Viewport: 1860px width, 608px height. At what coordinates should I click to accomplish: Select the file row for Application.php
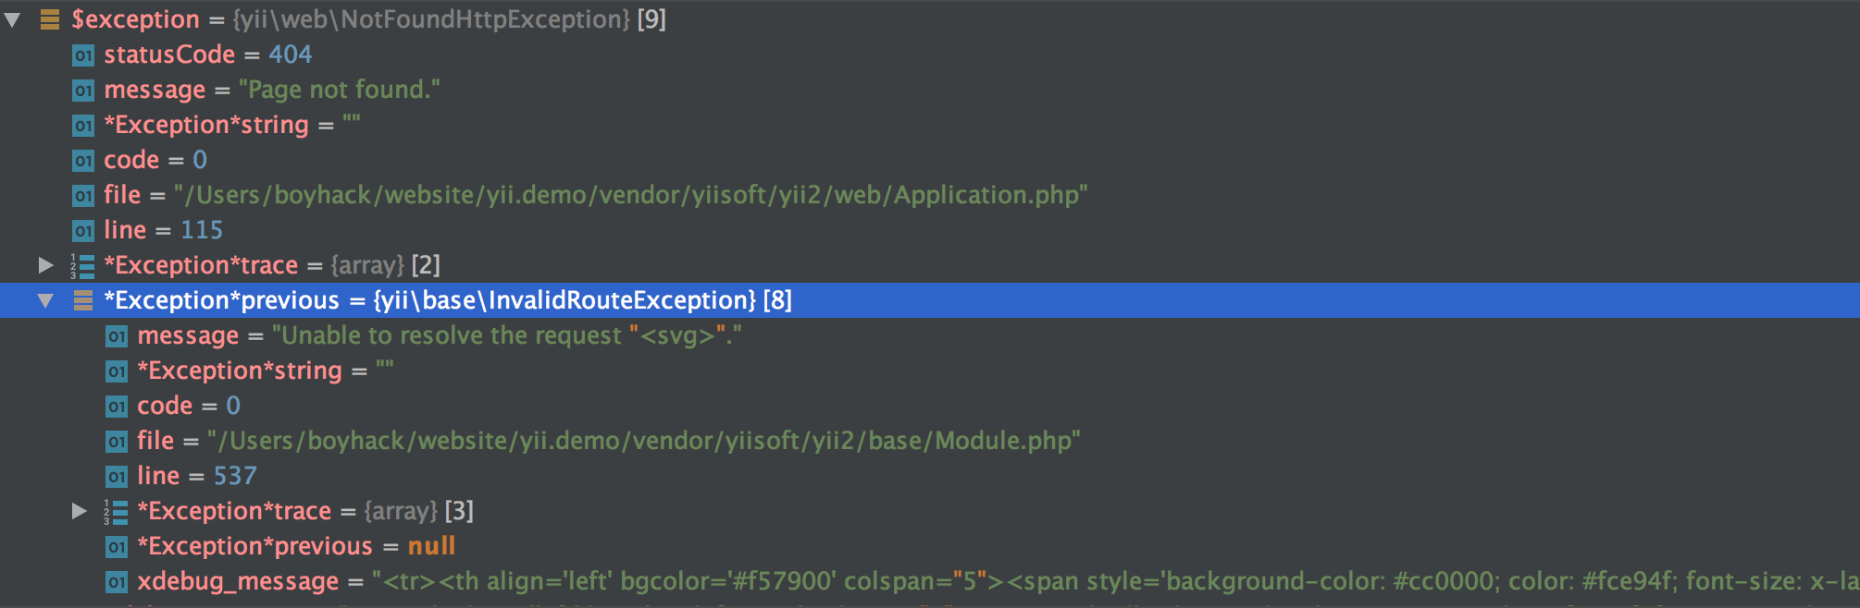930,195
